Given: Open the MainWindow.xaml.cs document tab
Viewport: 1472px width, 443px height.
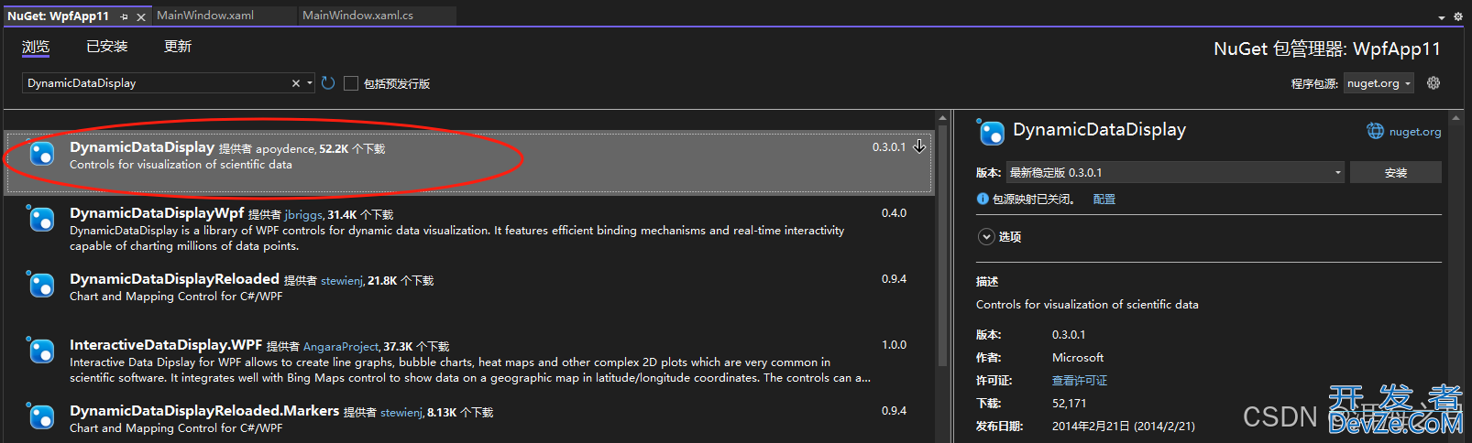Looking at the screenshot, I should point(357,16).
